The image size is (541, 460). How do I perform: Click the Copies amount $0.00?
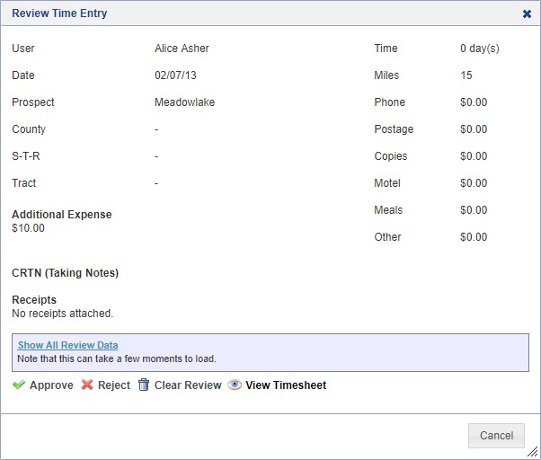[x=474, y=155]
